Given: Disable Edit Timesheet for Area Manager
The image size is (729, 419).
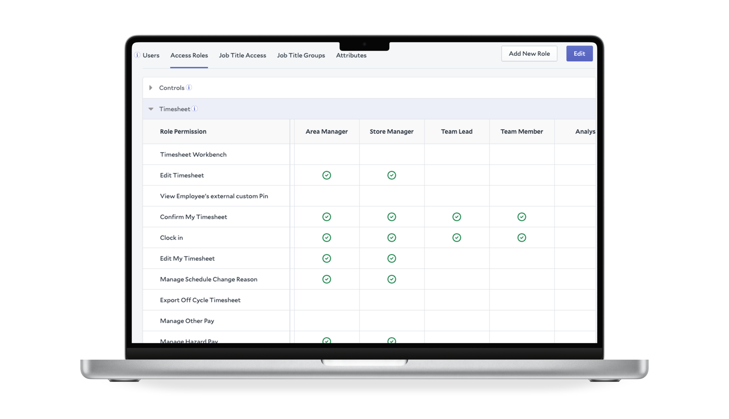Looking at the screenshot, I should pyautogui.click(x=326, y=175).
